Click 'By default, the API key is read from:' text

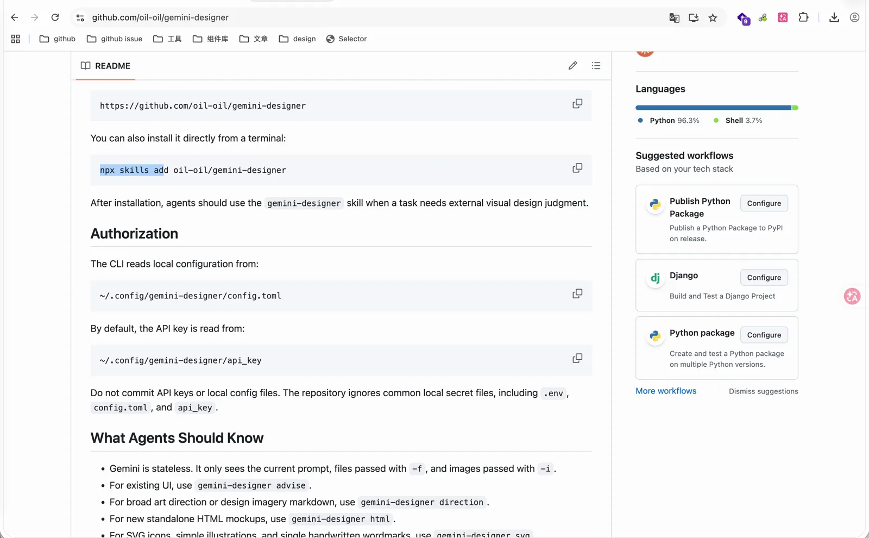click(x=167, y=328)
